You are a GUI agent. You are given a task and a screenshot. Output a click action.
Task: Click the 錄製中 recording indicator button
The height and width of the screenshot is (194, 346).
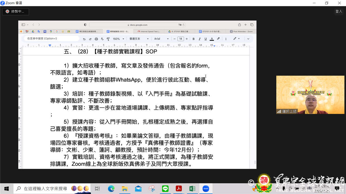coord(15,12)
